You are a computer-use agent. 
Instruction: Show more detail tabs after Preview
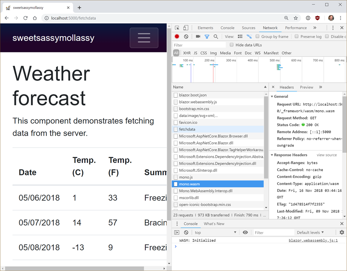coord(321,87)
